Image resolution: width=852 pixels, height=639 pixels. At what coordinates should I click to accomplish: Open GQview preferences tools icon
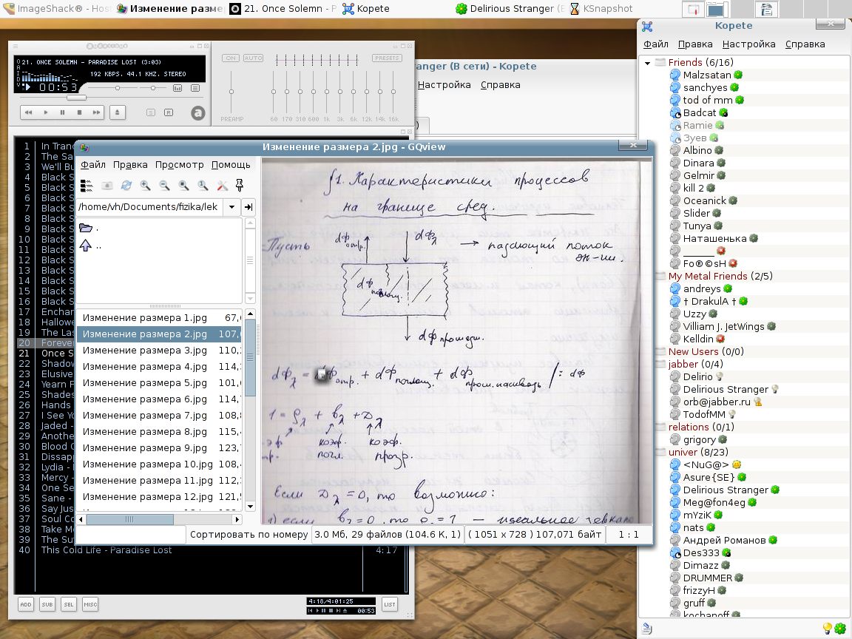(x=222, y=186)
